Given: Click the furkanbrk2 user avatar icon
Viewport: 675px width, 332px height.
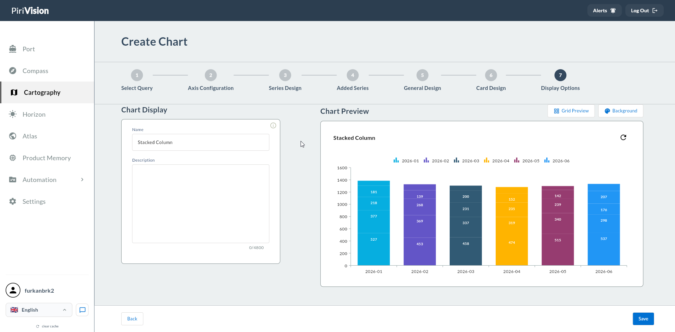Looking at the screenshot, I should (x=13, y=290).
